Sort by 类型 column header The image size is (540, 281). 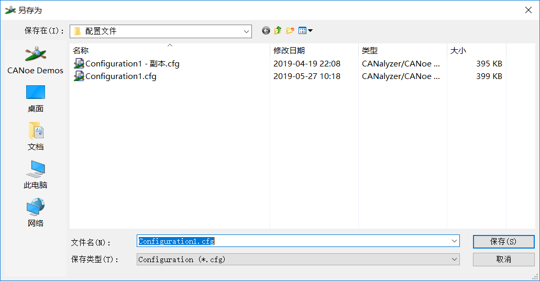[370, 51]
